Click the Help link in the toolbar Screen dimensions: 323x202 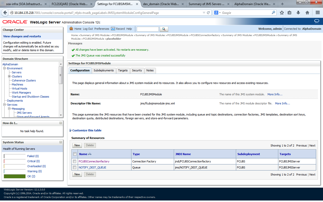[x=129, y=29]
